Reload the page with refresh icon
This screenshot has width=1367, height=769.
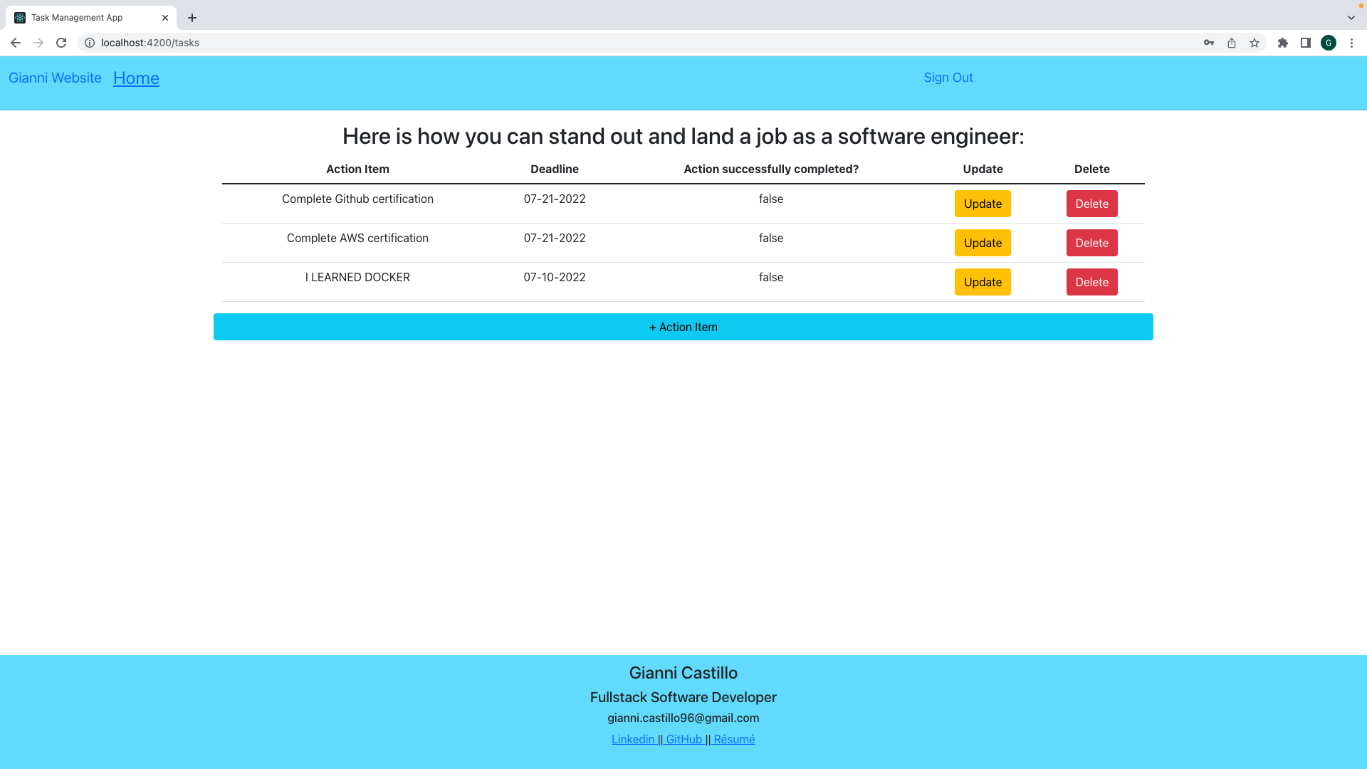[x=61, y=43]
